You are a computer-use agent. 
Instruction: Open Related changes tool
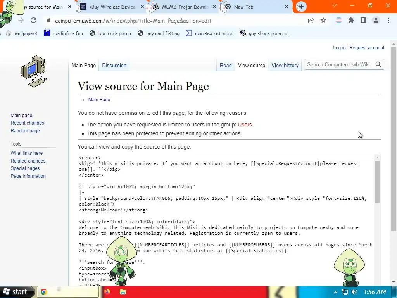pos(28,161)
